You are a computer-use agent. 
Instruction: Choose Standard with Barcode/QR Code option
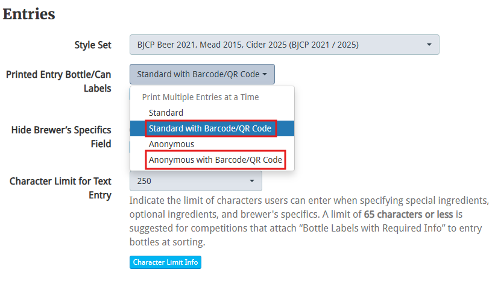[210, 128]
